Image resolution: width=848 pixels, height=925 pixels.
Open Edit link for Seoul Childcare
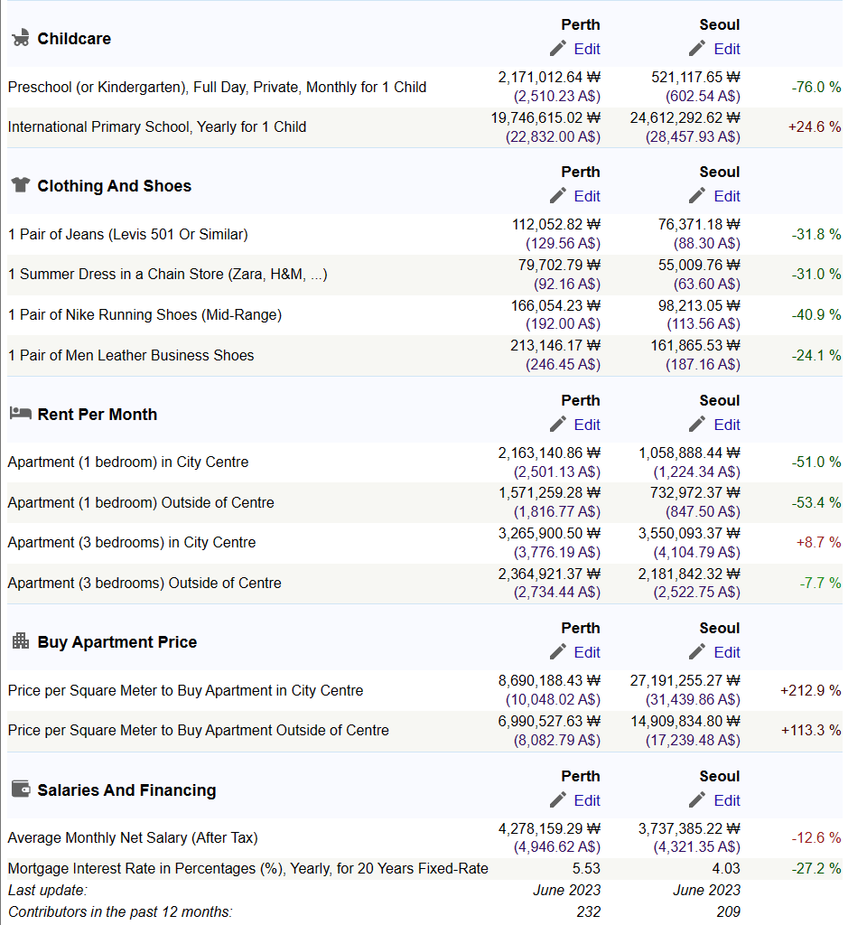(726, 49)
